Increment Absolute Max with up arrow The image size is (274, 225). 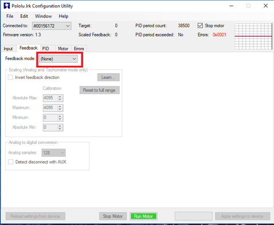pyautogui.click(x=60, y=97)
